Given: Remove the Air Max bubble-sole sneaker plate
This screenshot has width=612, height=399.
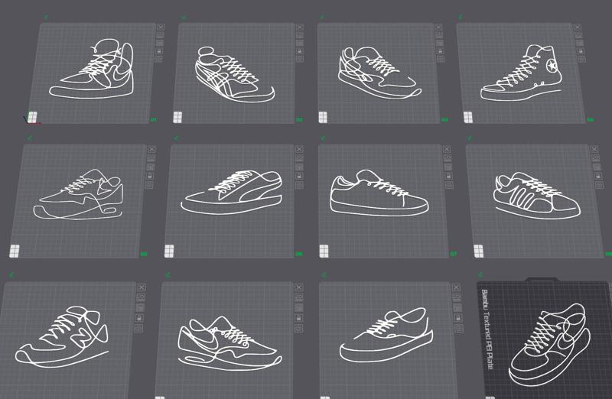Looking at the screenshot, I should (151, 149).
